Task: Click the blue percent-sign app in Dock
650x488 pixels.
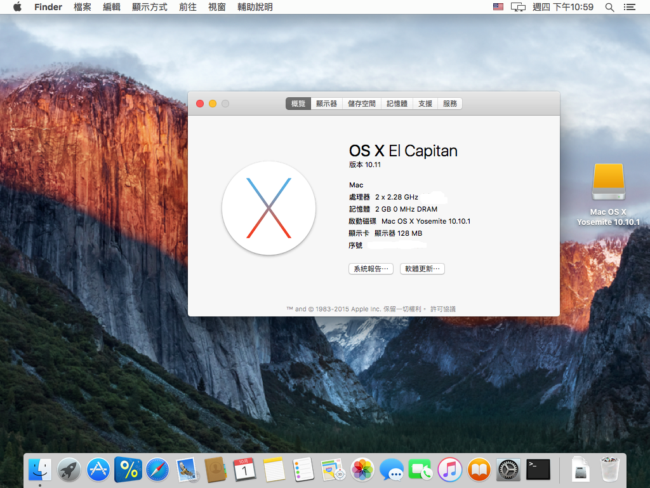Action: [x=128, y=470]
